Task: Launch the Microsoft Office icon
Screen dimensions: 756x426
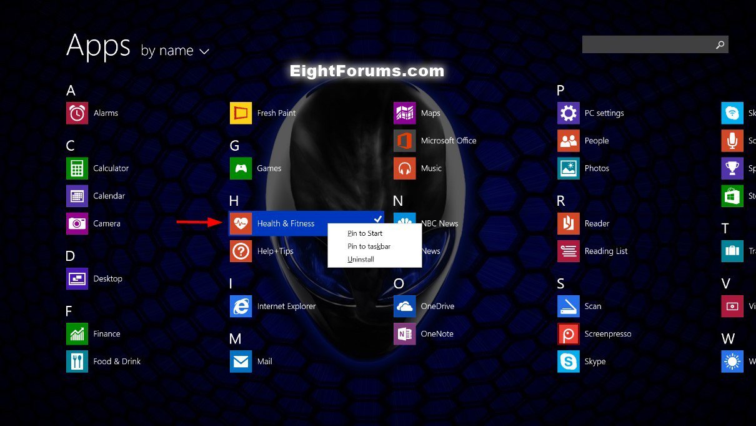Action: point(404,141)
